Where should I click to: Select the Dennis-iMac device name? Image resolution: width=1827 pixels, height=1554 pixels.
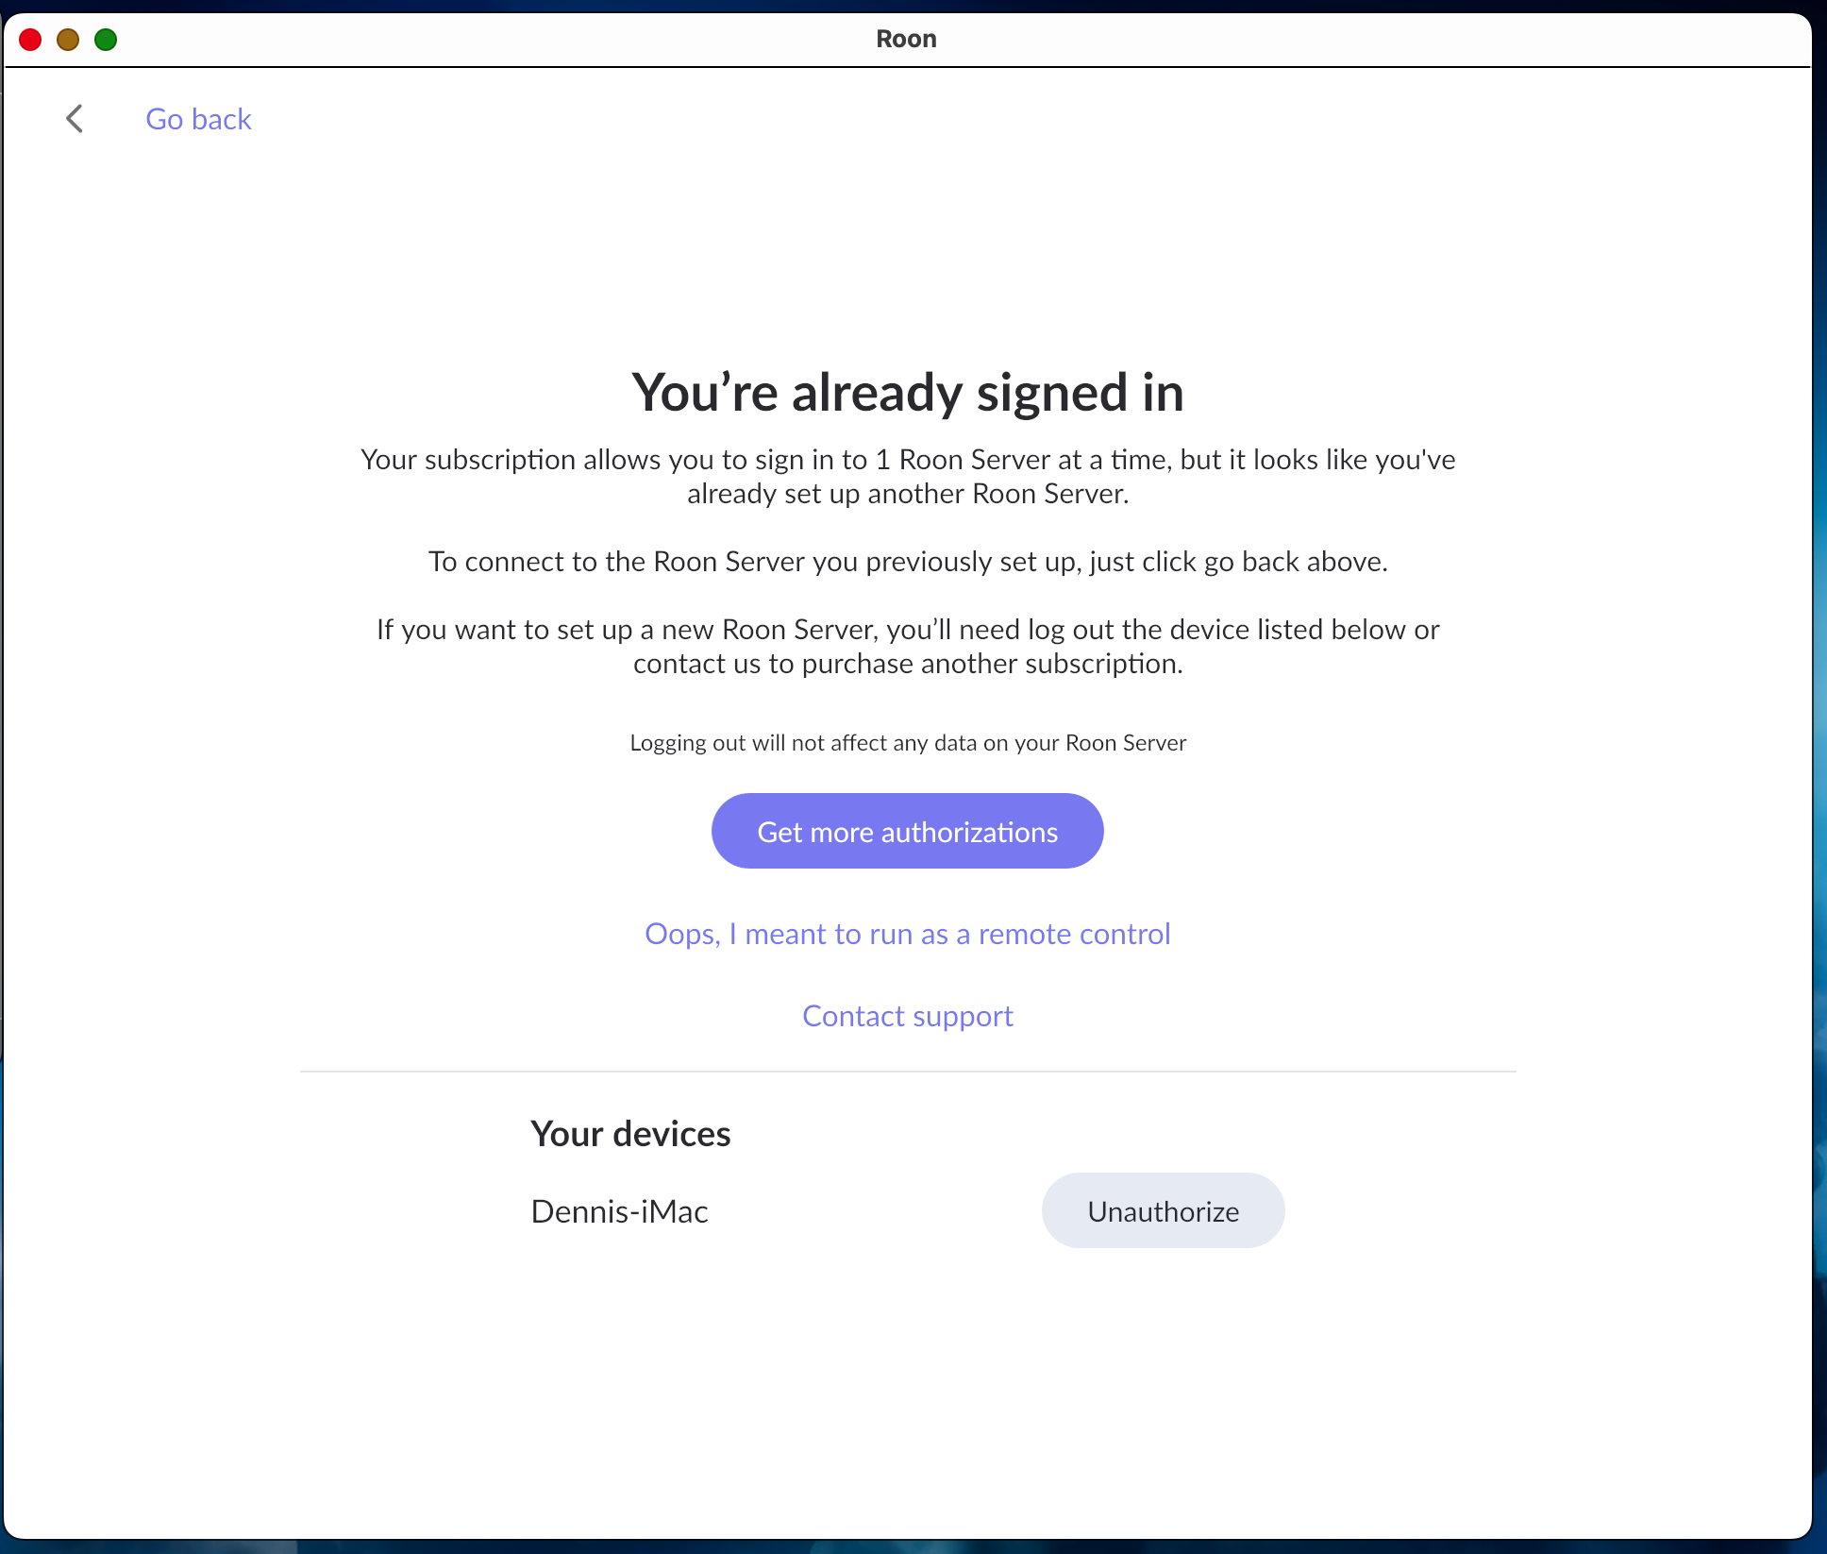[x=619, y=1211]
